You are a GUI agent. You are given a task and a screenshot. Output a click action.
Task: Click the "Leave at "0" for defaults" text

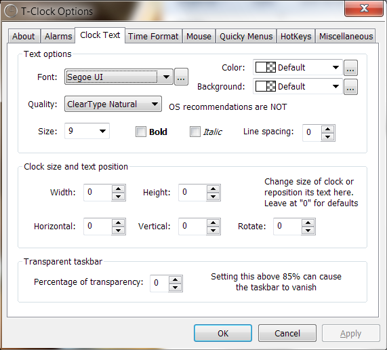coord(311,203)
